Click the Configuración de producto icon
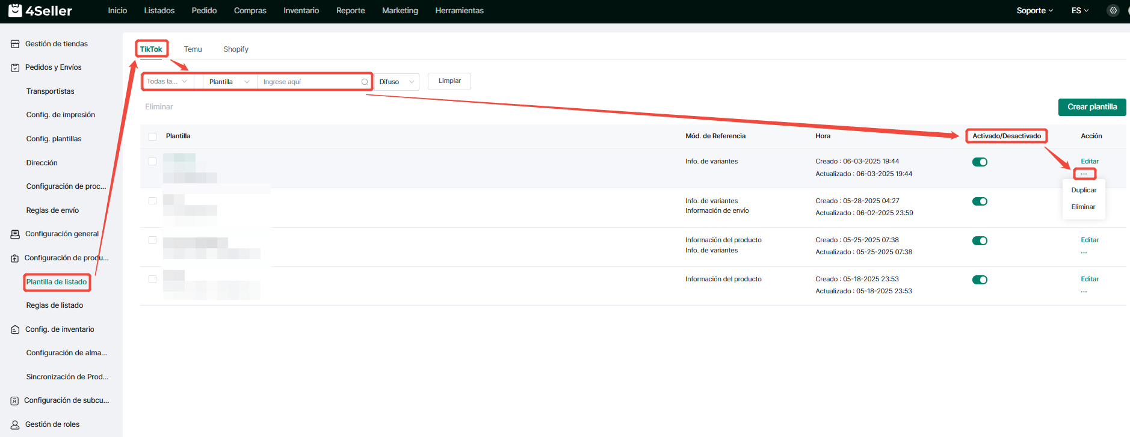The width and height of the screenshot is (1130, 437). pos(15,258)
